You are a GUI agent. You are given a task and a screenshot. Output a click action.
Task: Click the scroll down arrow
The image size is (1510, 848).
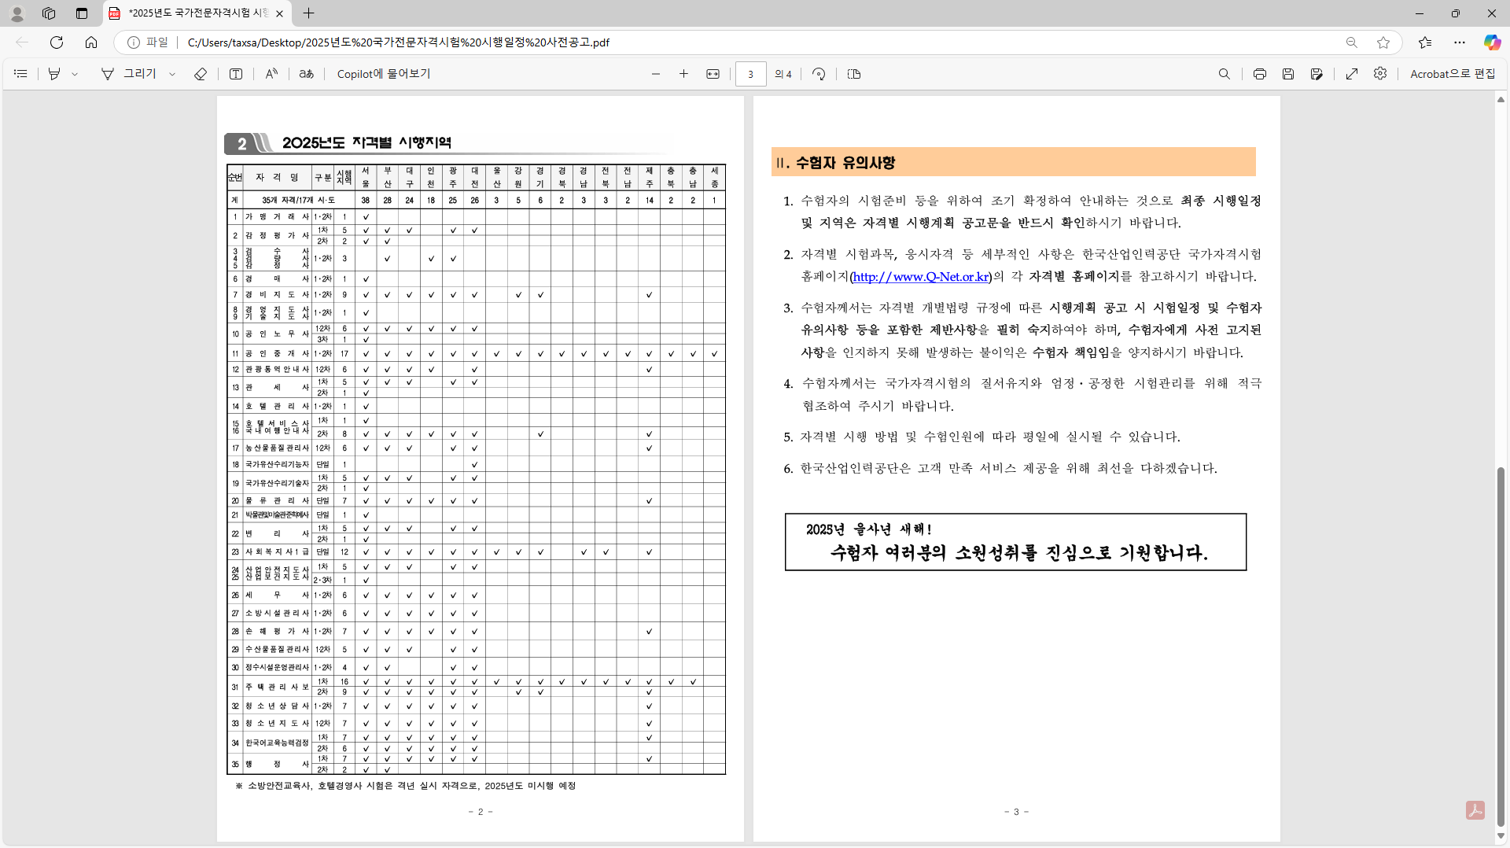(1501, 836)
